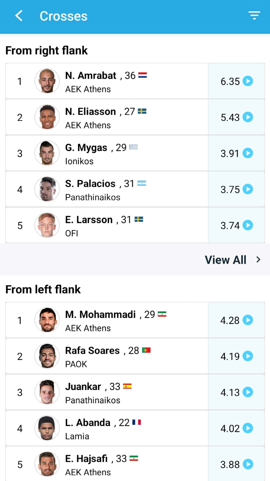The height and width of the screenshot is (481, 270).
Task: Play N. Eliasson's 5.43 crosses video
Action: click(x=248, y=117)
